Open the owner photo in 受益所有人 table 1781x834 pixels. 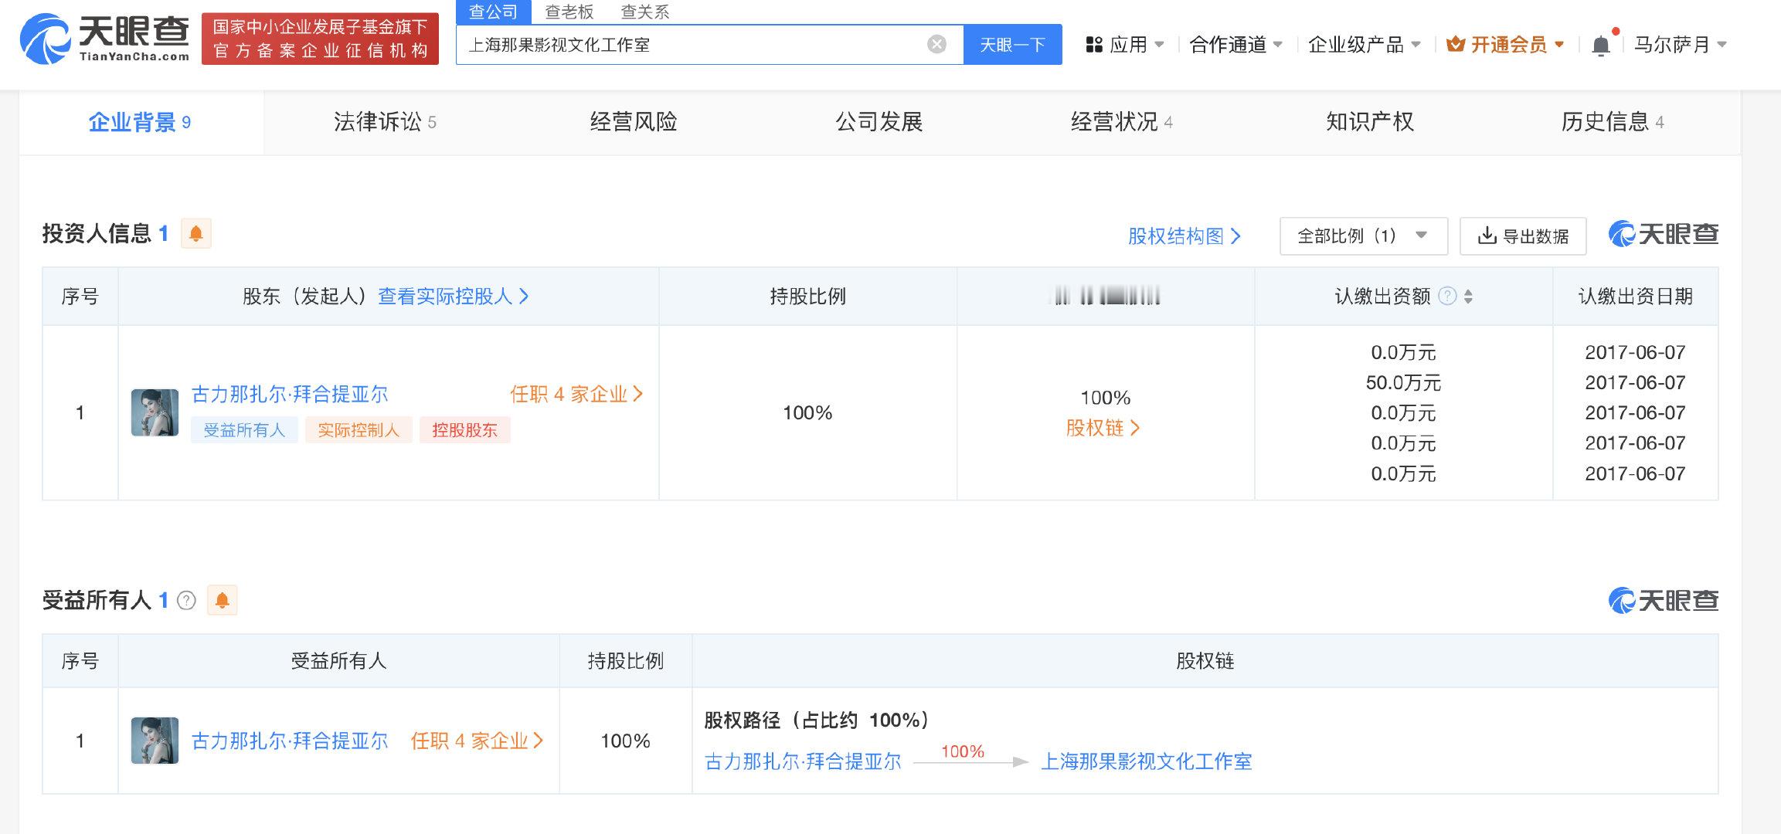coord(155,741)
